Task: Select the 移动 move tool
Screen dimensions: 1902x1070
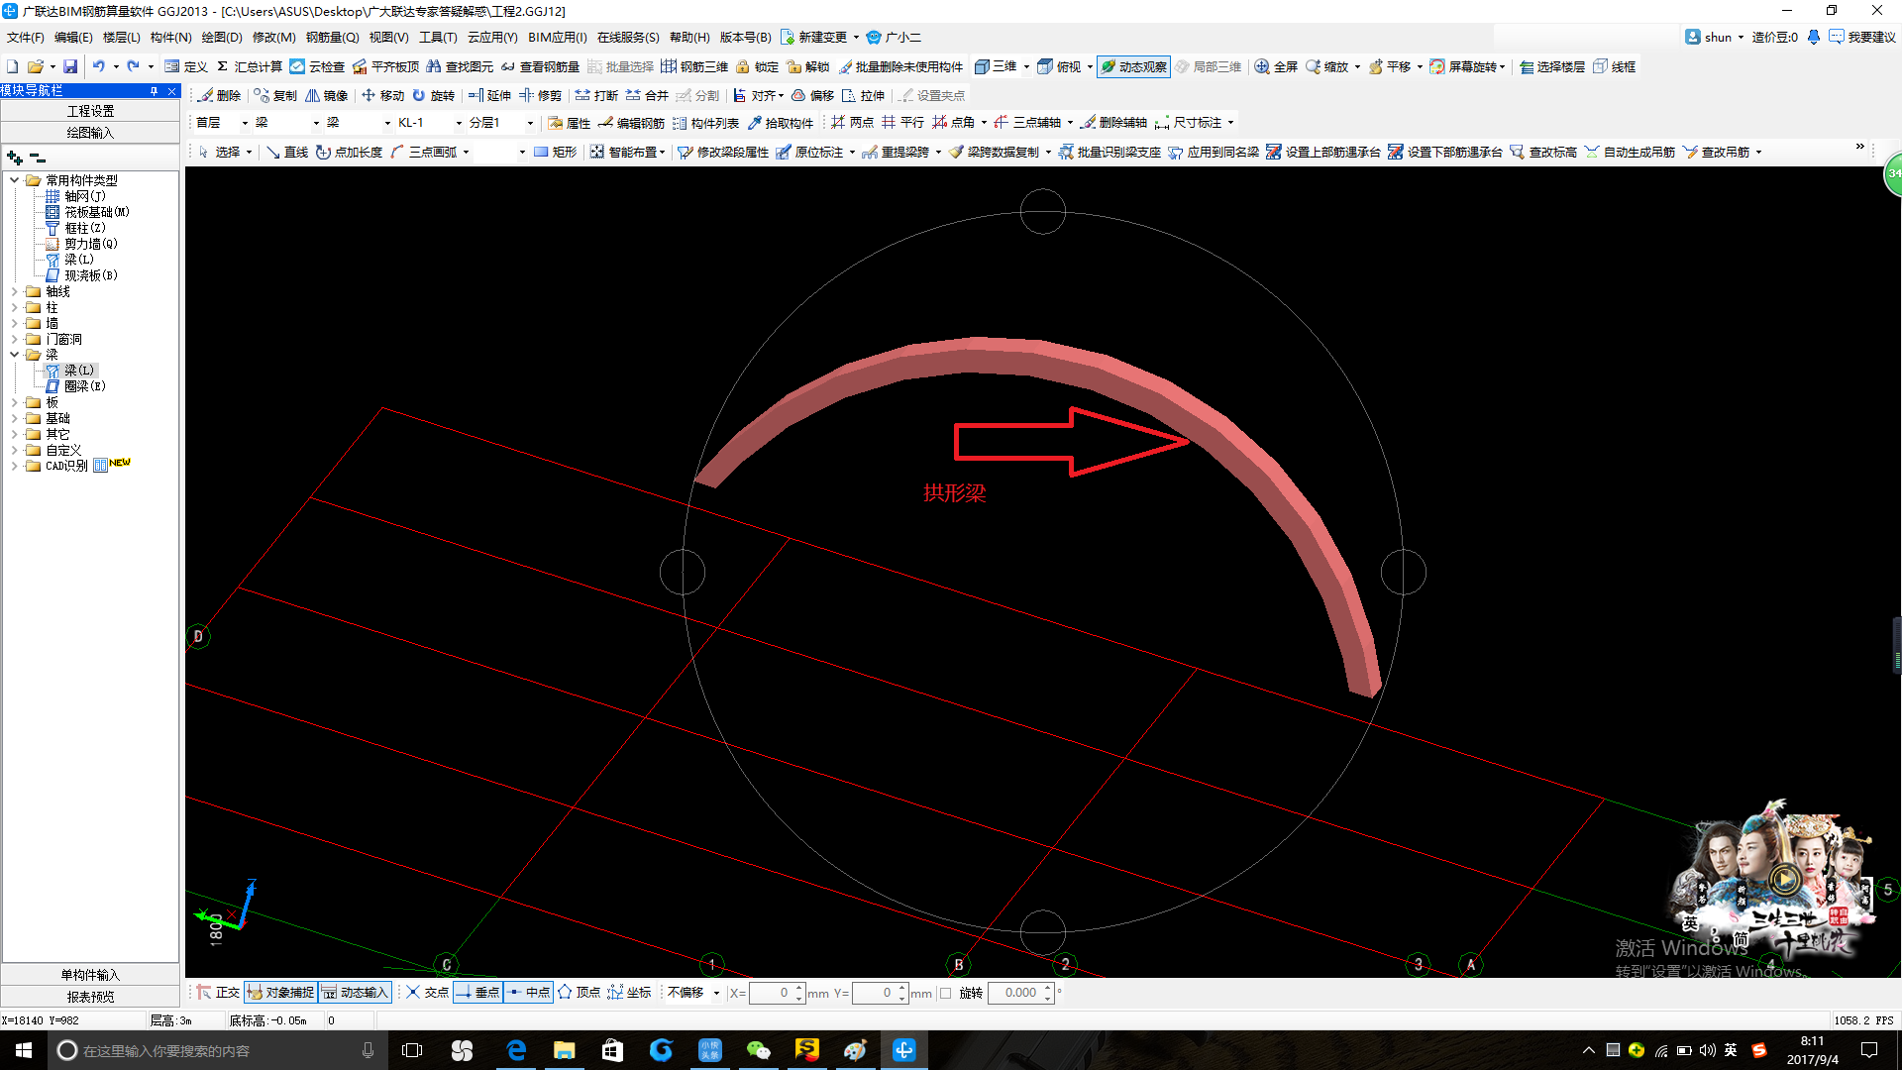Action: pos(382,95)
